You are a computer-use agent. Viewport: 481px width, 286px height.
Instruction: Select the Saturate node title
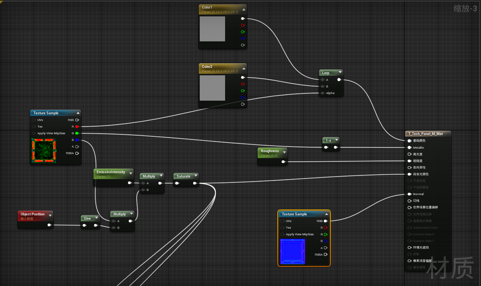coord(183,176)
